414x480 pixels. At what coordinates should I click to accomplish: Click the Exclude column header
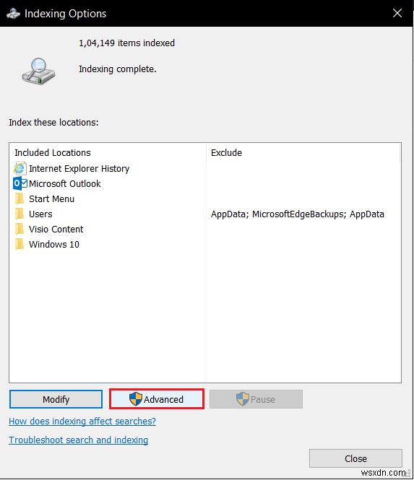click(x=226, y=152)
